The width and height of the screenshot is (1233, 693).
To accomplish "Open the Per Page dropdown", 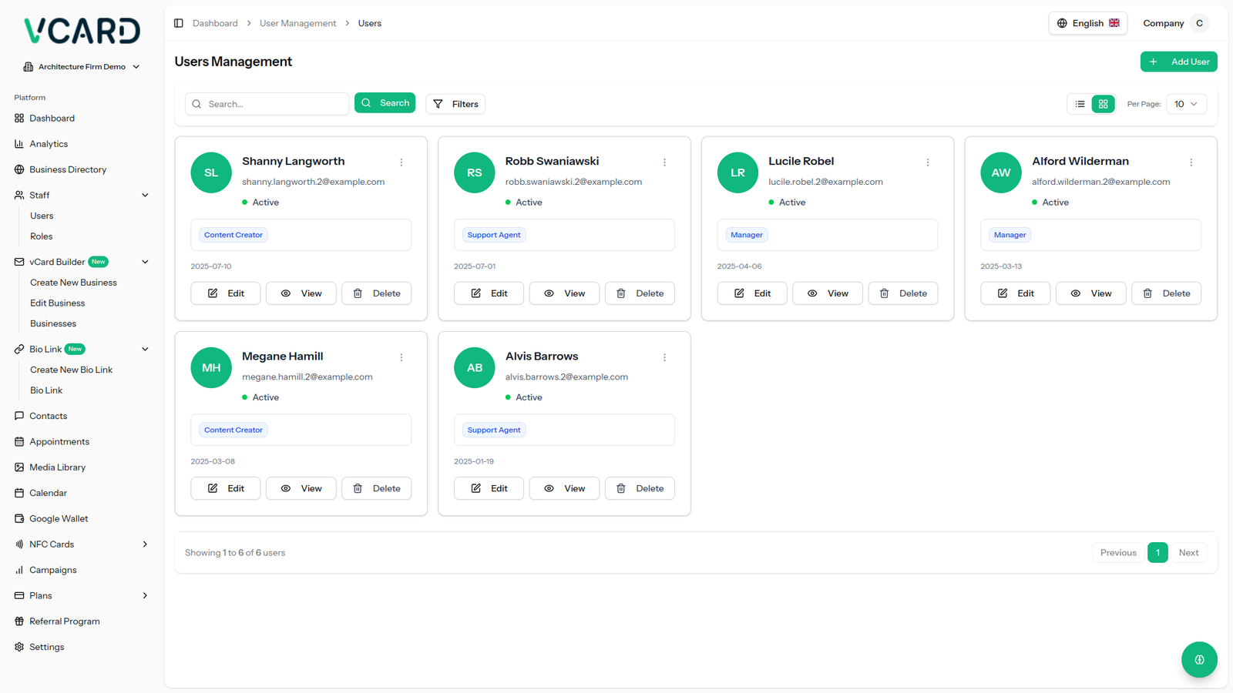I will 1185,104.
